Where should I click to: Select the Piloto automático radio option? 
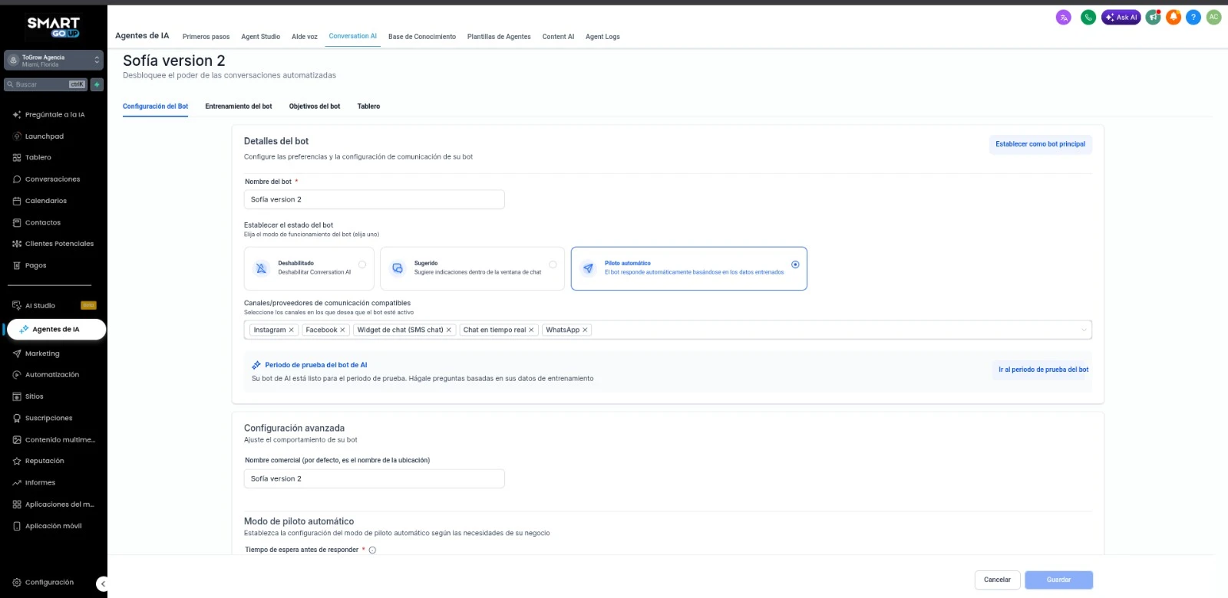[x=795, y=264]
